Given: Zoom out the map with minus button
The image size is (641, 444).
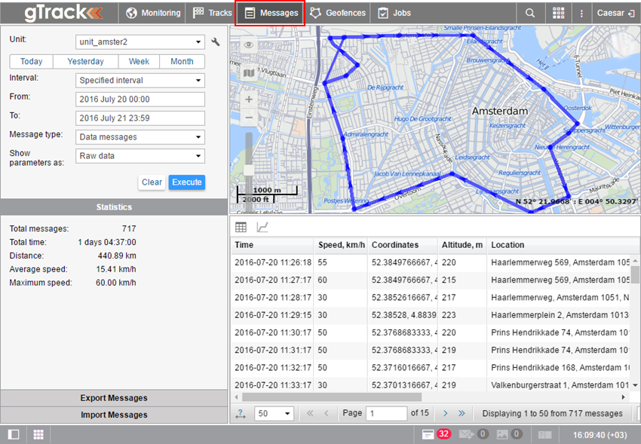Looking at the screenshot, I should [249, 118].
